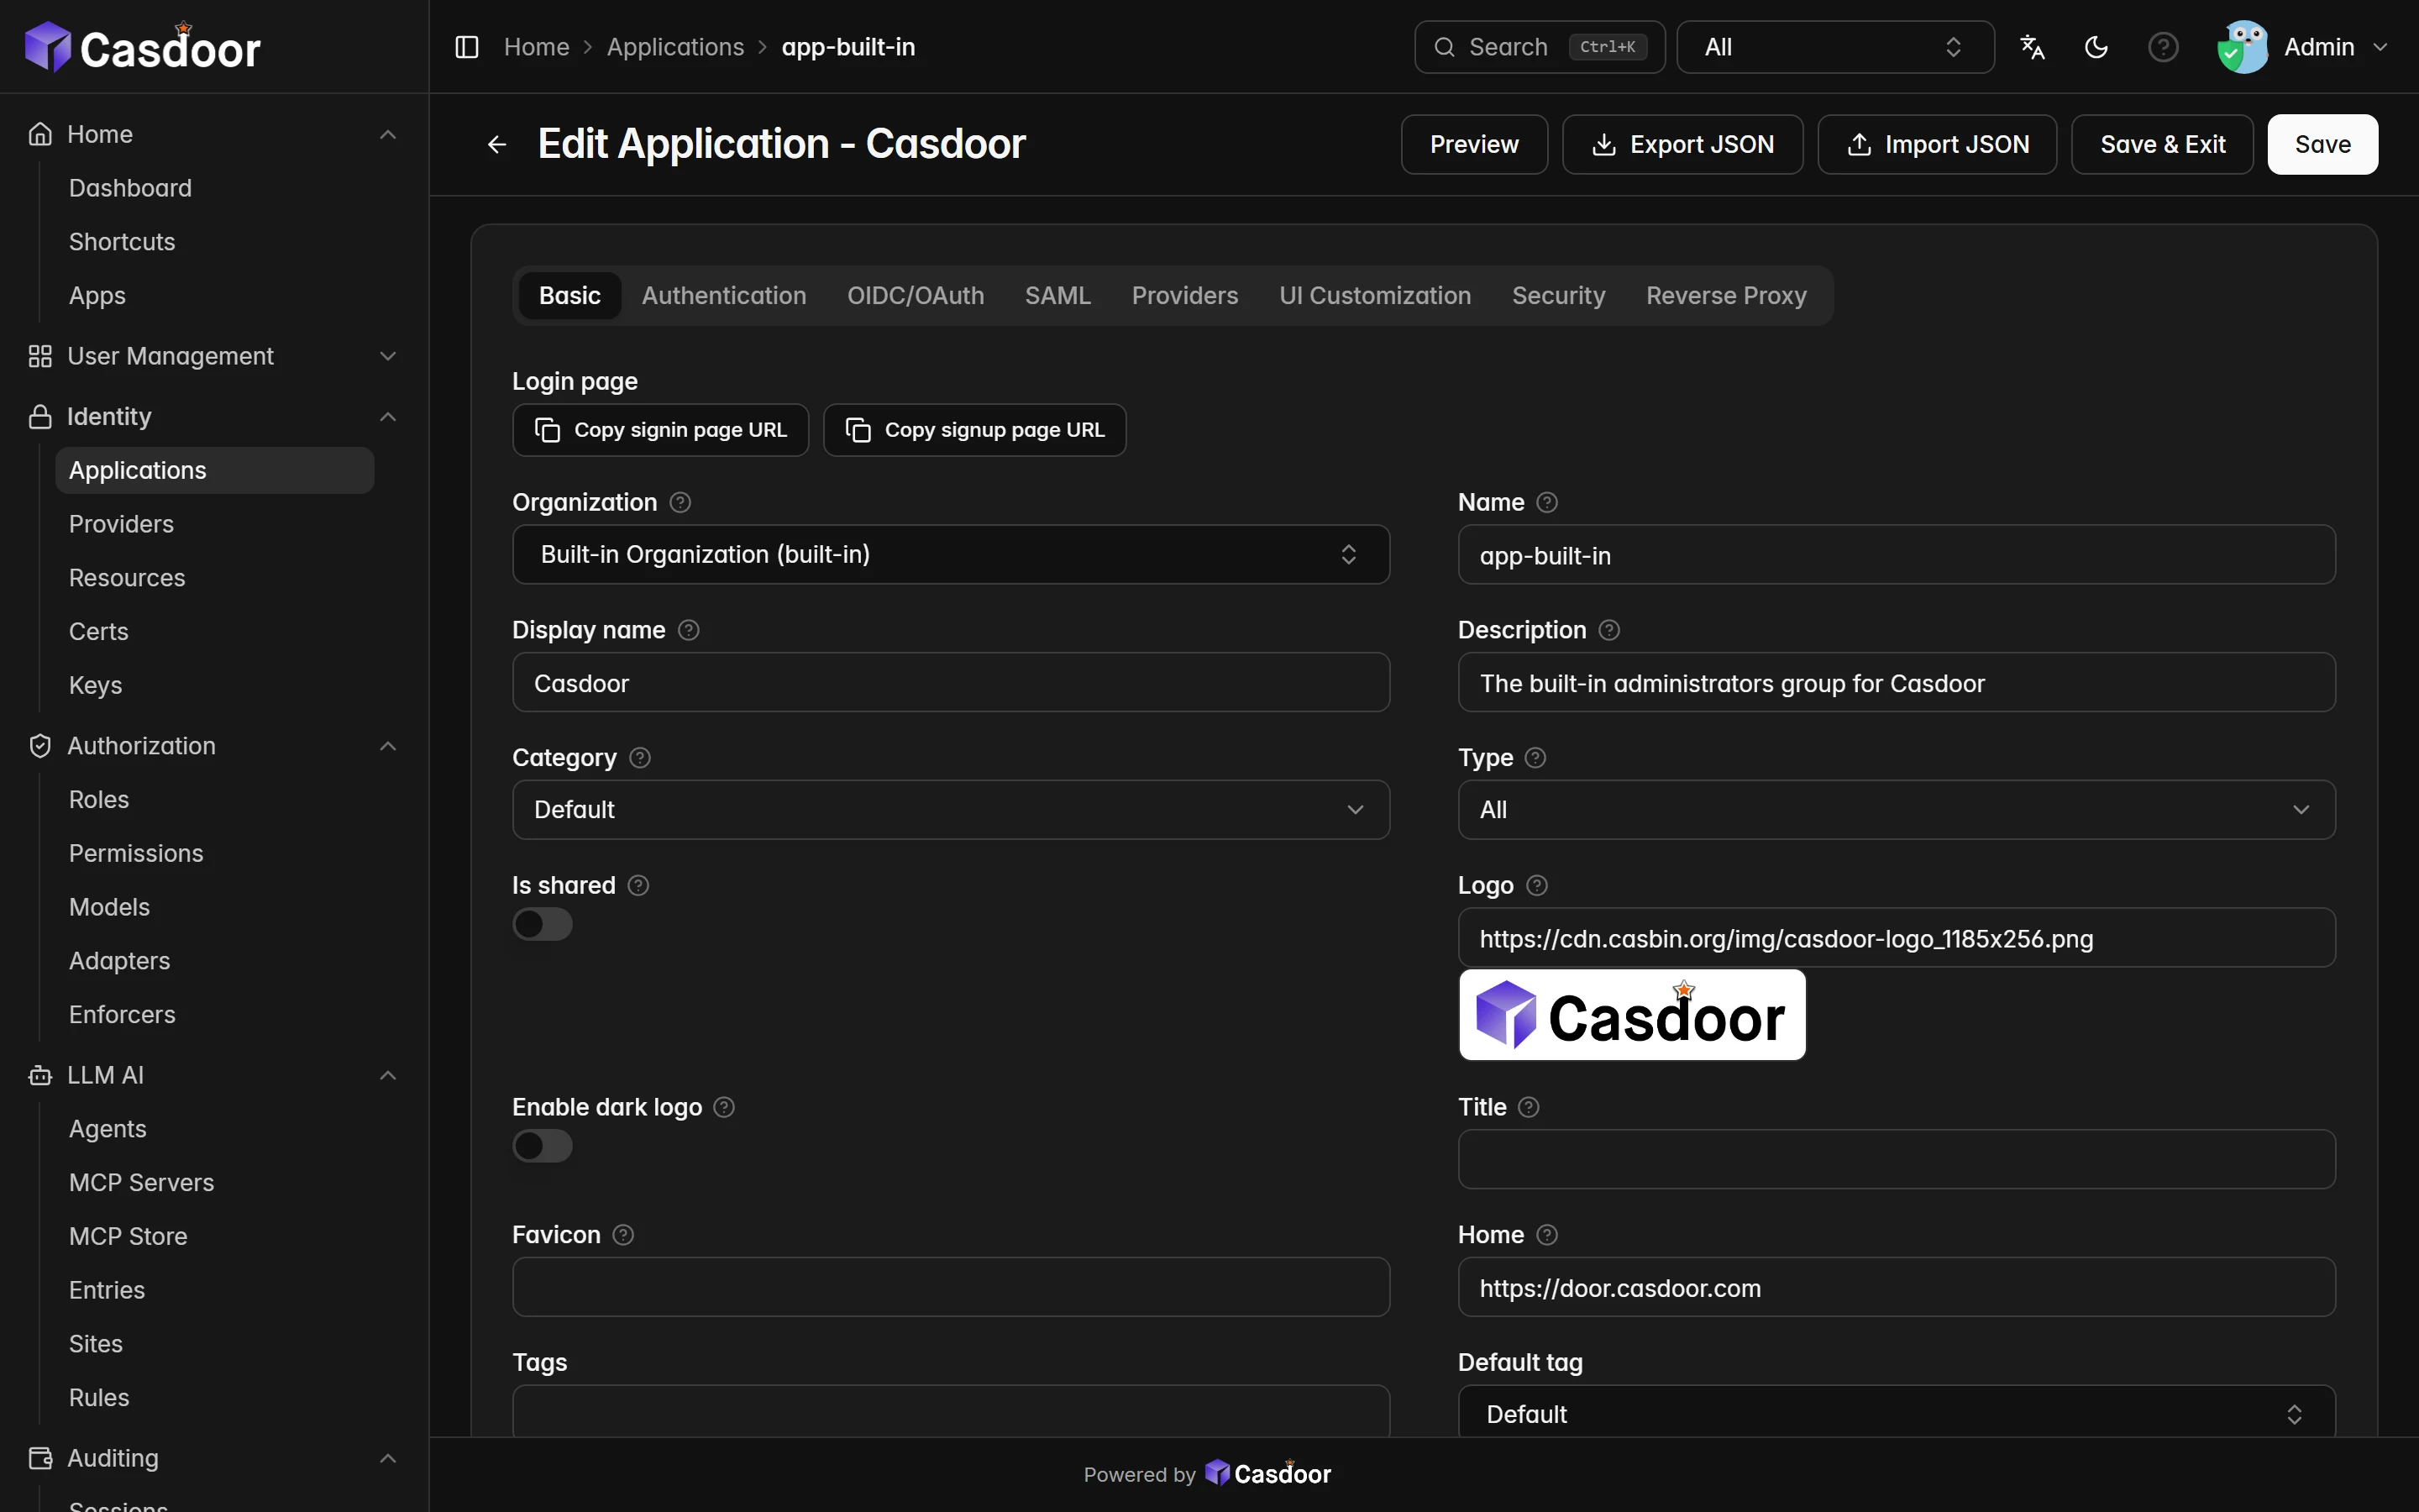
Task: Open the Type dropdown
Action: coord(1897,810)
